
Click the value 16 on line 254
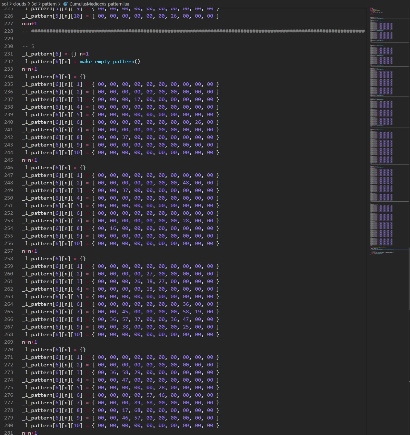point(113,228)
